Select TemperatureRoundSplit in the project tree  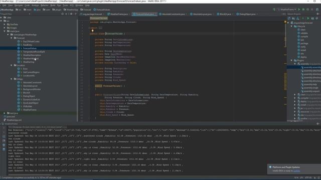click(x=34, y=51)
